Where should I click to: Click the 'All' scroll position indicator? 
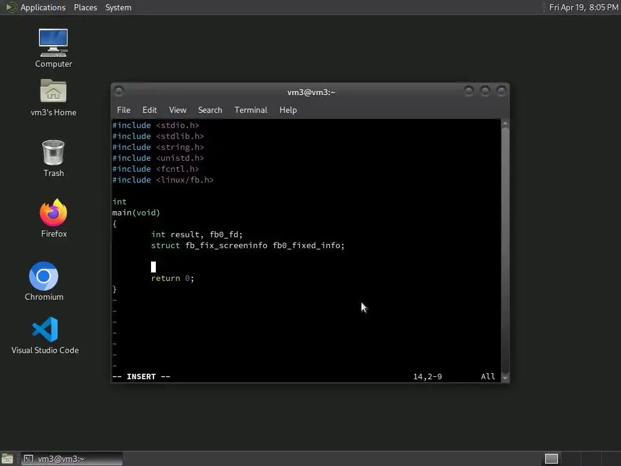click(488, 376)
